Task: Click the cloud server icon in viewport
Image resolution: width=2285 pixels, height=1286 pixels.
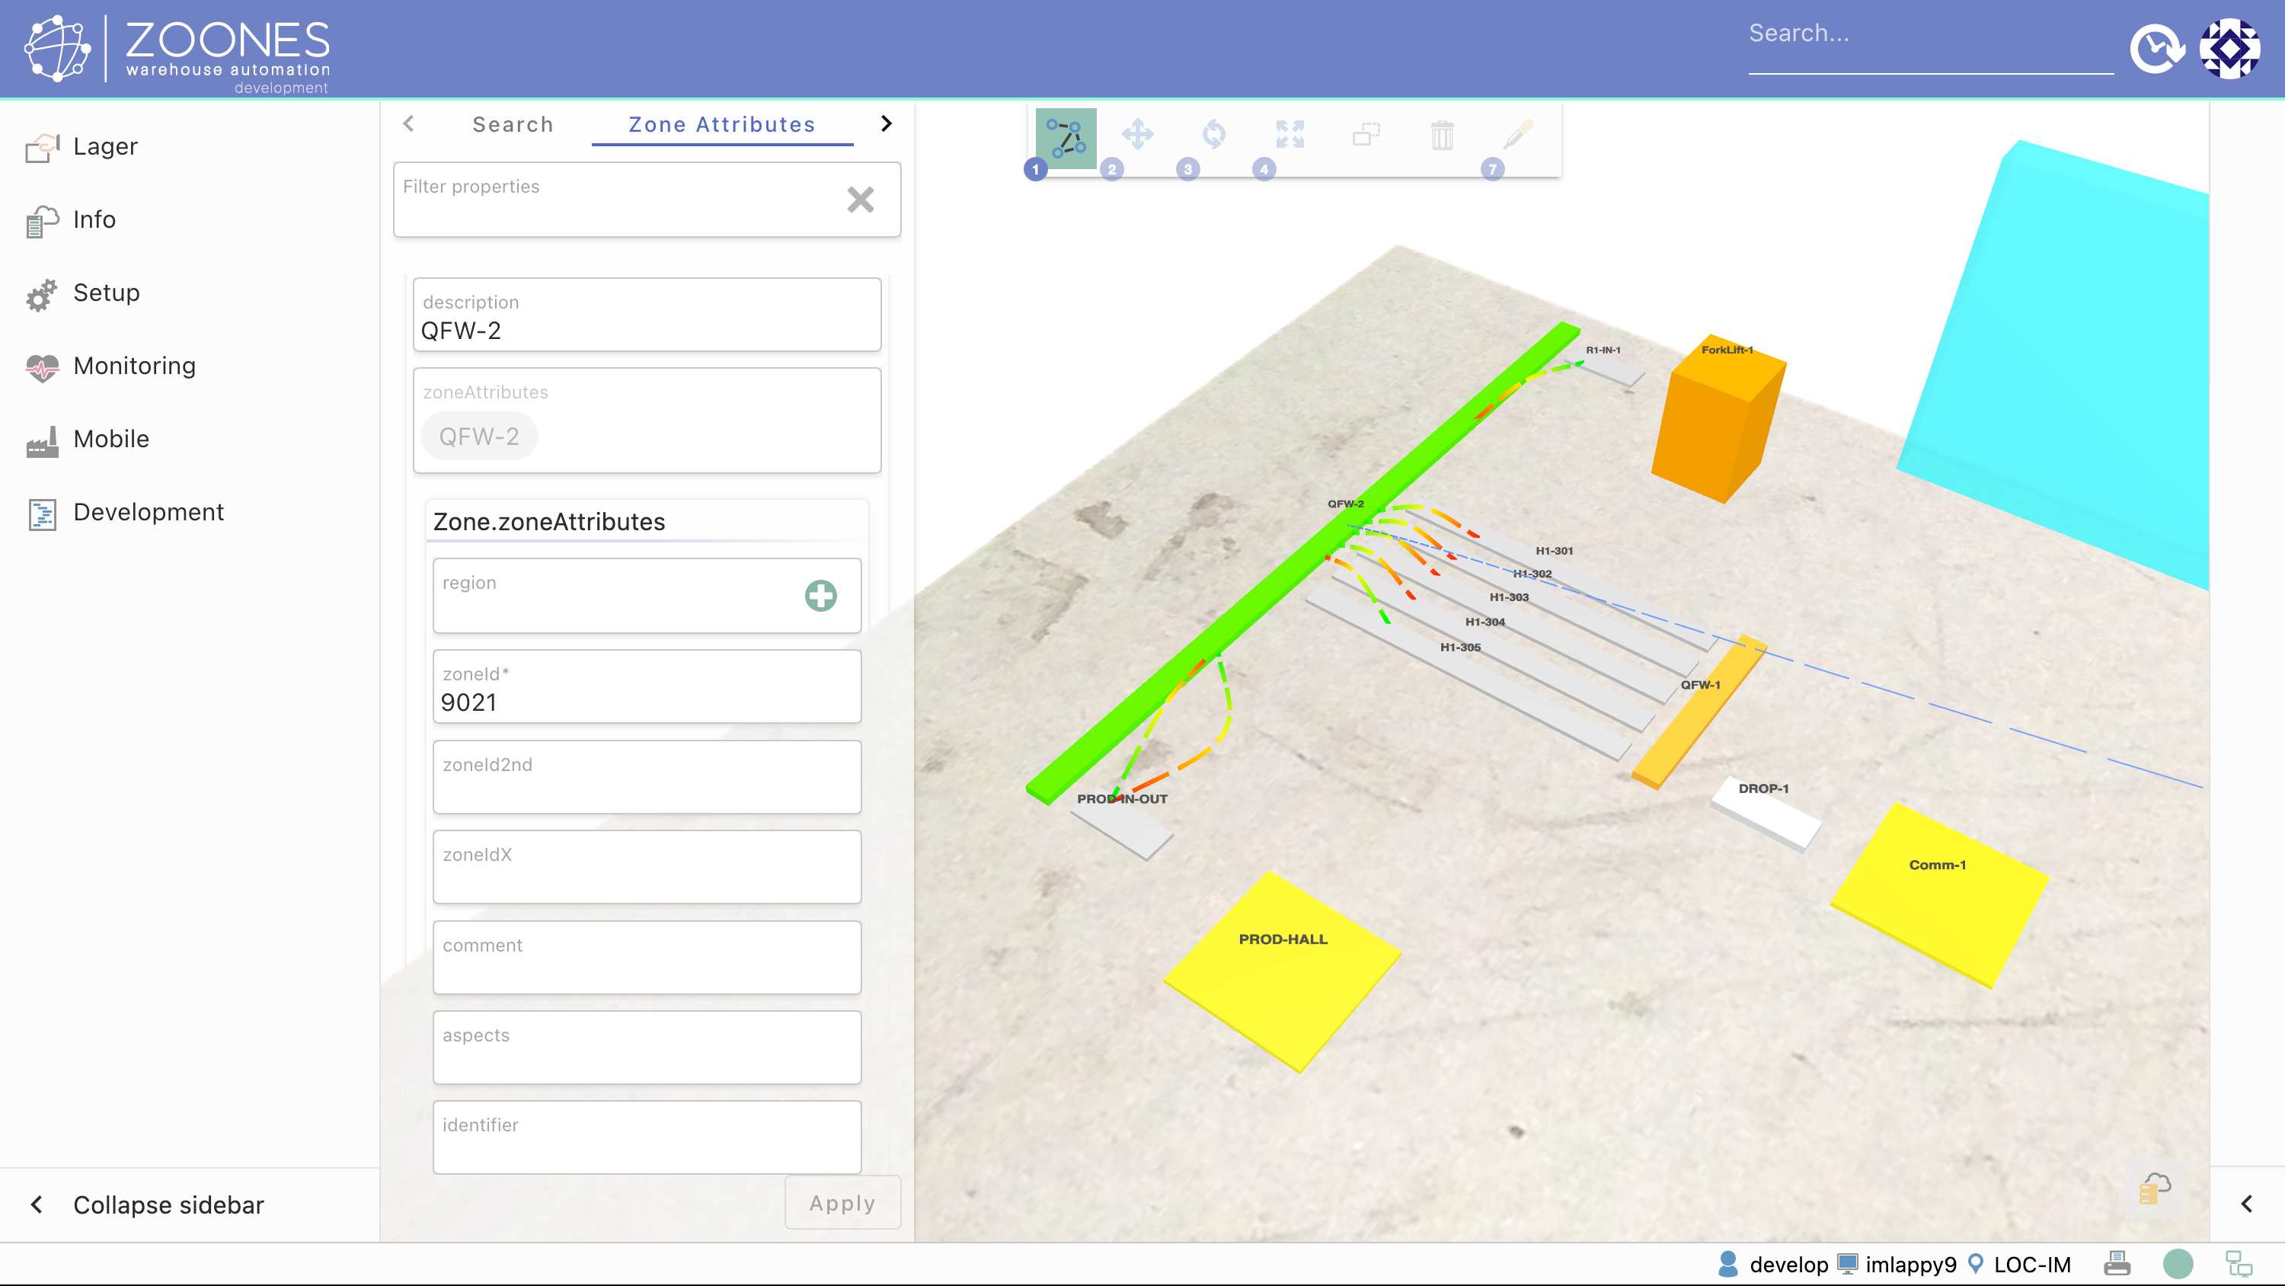Action: pyautogui.click(x=2155, y=1188)
